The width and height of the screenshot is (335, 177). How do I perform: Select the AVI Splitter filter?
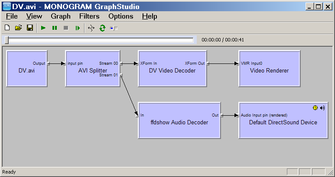pos(93,69)
